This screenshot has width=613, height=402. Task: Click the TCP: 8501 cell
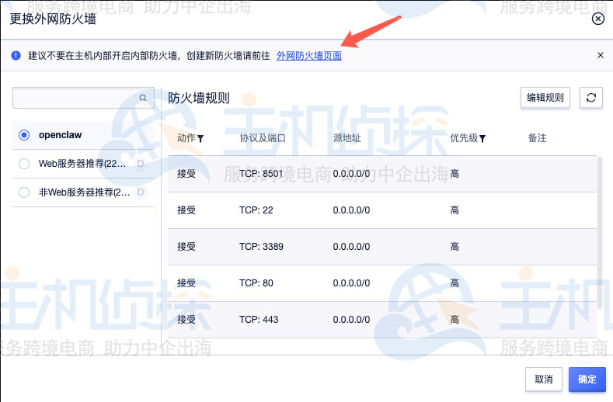pos(261,174)
